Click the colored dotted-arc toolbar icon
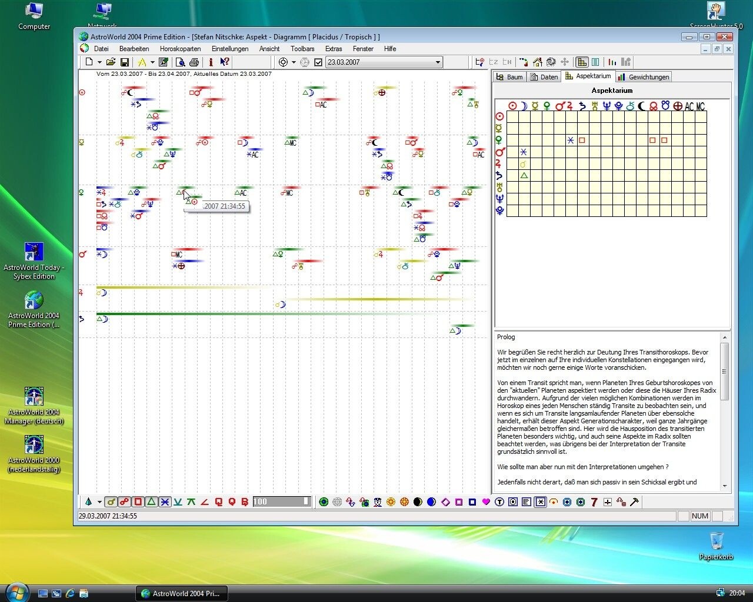The width and height of the screenshot is (753, 602). pos(524,62)
